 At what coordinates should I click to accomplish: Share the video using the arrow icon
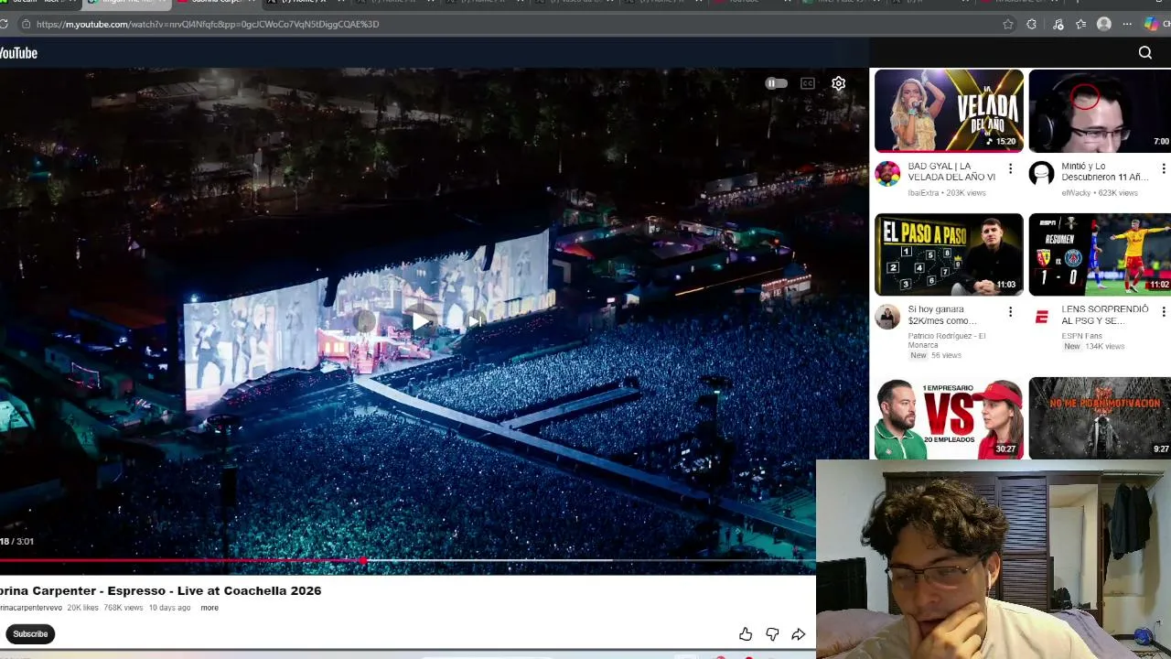click(x=799, y=634)
